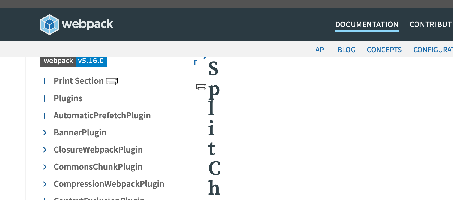The image size is (453, 200).
Task: Click the printer icon beside Print Section
Action: click(x=112, y=81)
